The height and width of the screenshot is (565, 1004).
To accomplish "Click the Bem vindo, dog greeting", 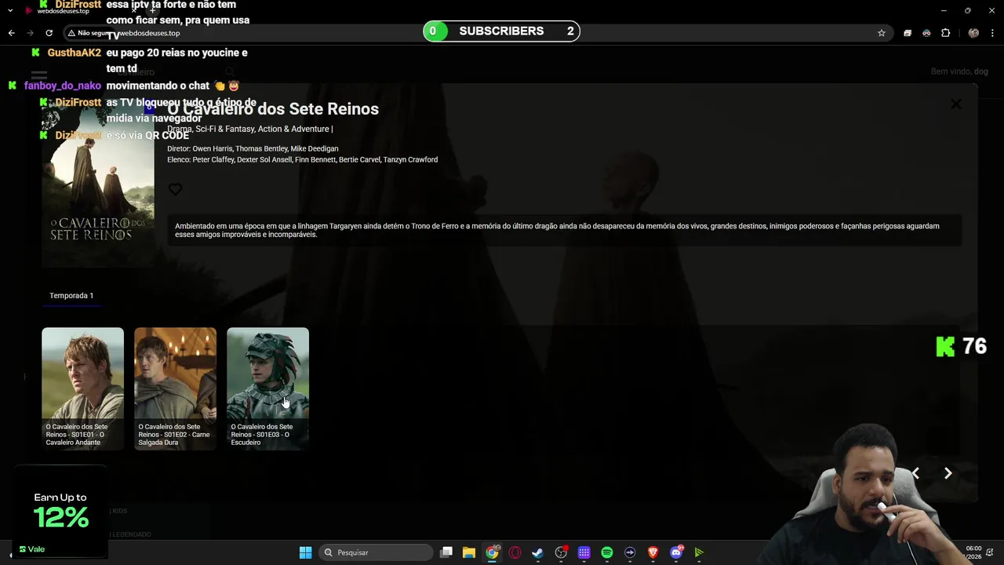I will [959, 71].
